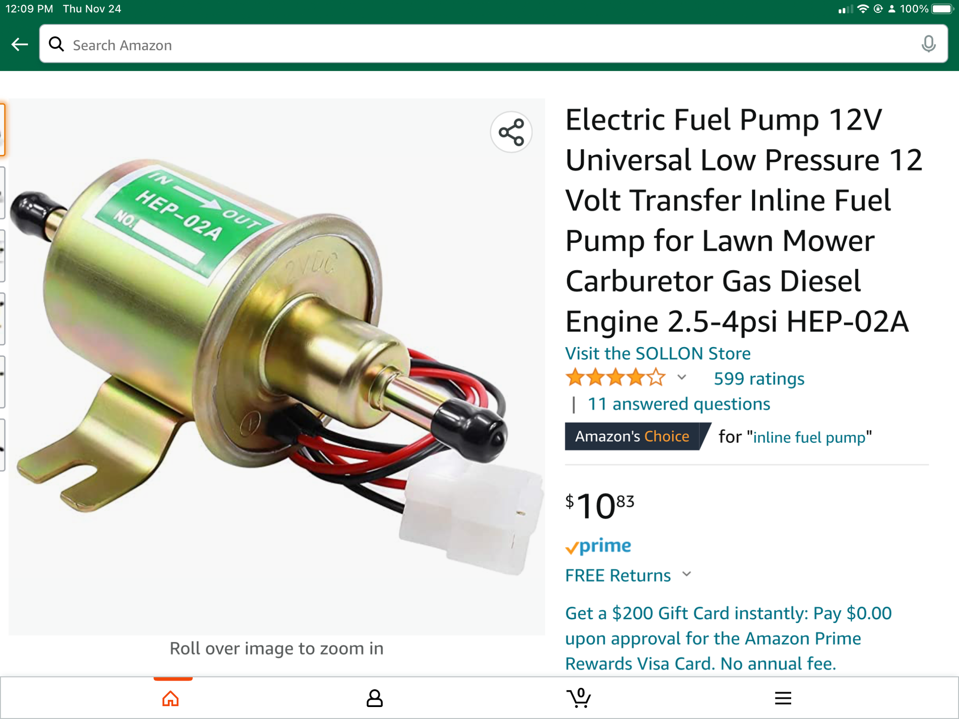The height and width of the screenshot is (719, 959).
Task: Open the shopping cart icon
Action: point(579,698)
